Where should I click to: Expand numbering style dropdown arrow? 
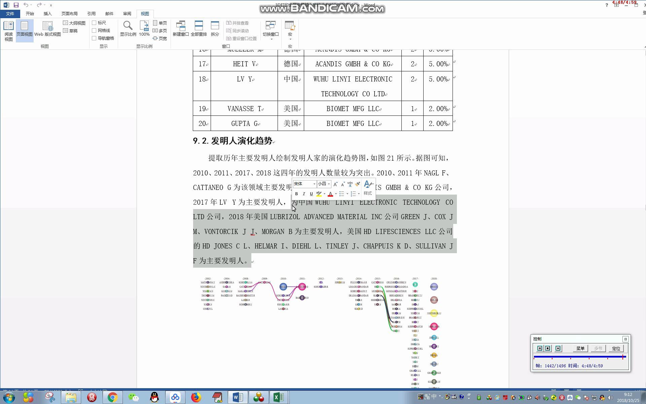coord(359,194)
